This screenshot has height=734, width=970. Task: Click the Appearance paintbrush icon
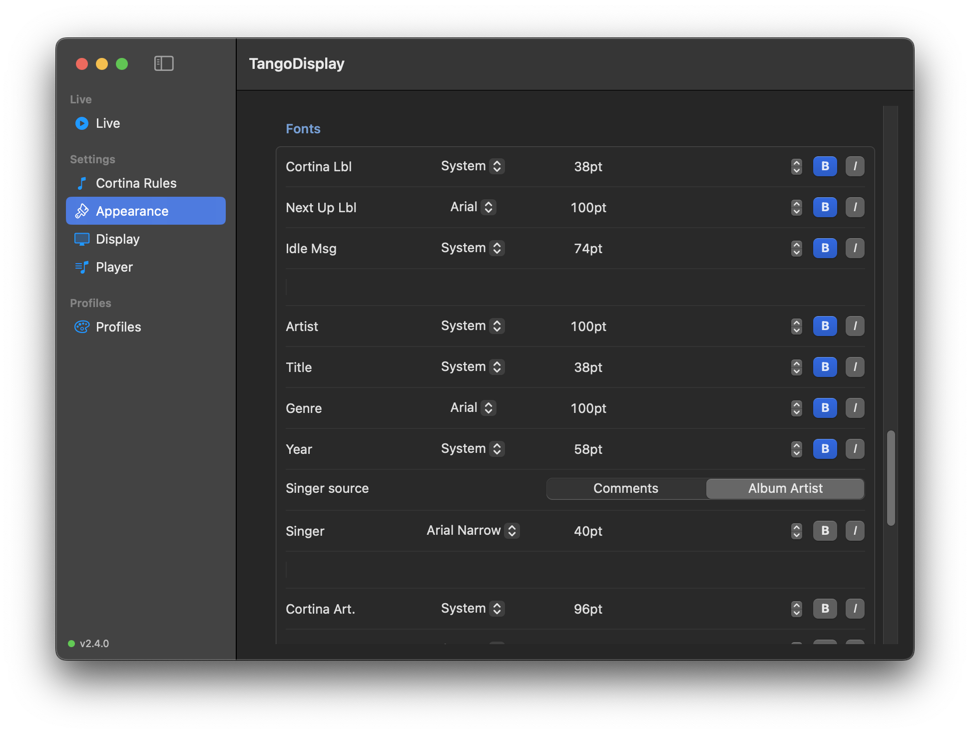point(82,211)
